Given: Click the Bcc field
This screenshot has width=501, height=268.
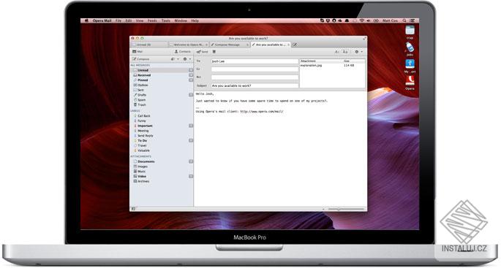Looking at the screenshot, I should (x=255, y=77).
